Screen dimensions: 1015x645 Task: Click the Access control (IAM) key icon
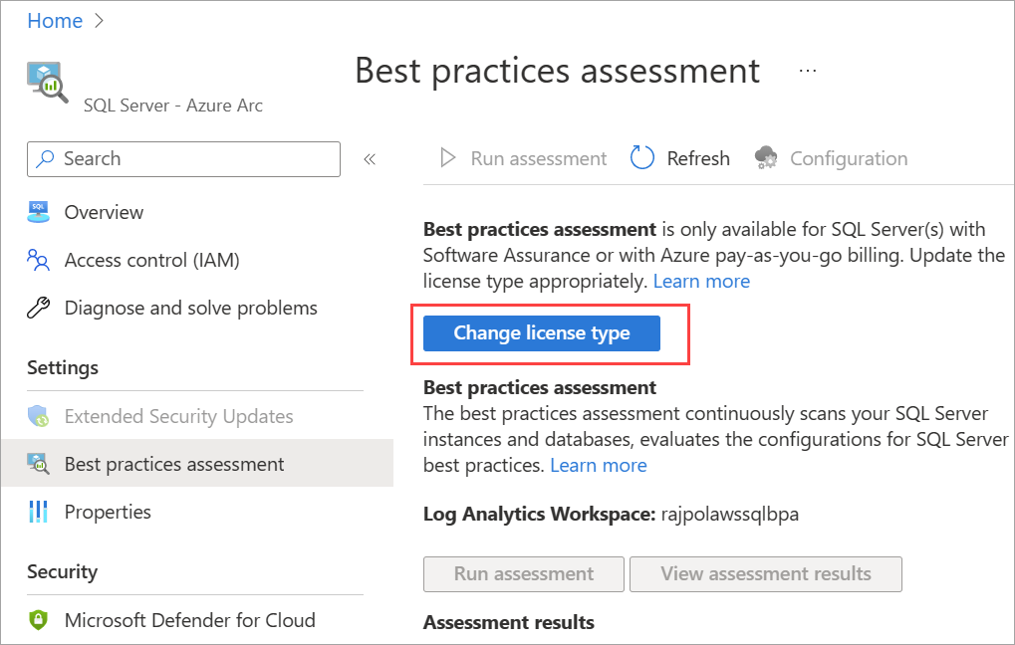pyautogui.click(x=38, y=260)
